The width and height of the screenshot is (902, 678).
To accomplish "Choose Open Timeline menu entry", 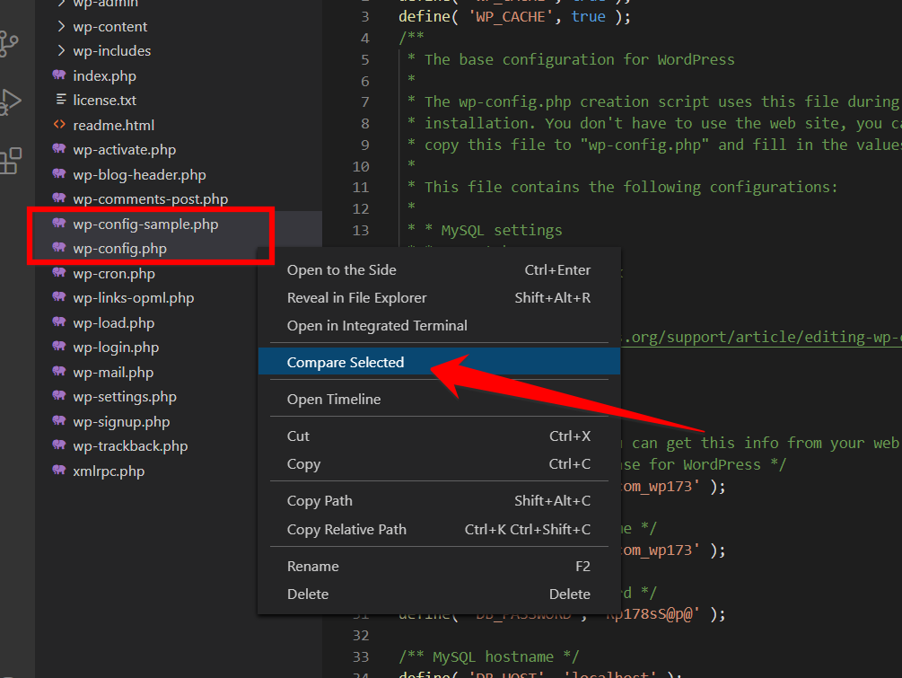I will (439, 399).
